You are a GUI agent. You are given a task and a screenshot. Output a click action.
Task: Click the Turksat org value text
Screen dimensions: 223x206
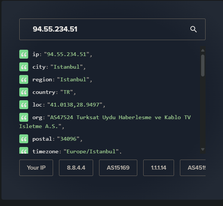click(119, 117)
